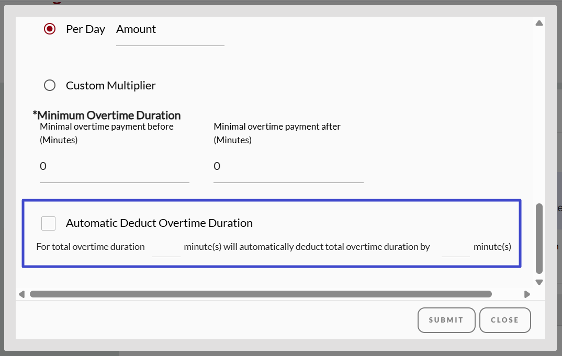Click the horizontal scrollbar left arrow
The height and width of the screenshot is (356, 562).
(x=21, y=294)
